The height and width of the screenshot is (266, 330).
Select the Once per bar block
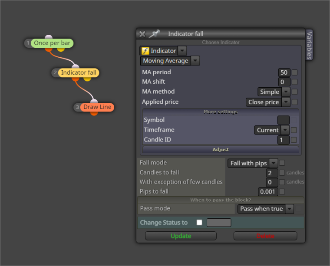(x=52, y=43)
